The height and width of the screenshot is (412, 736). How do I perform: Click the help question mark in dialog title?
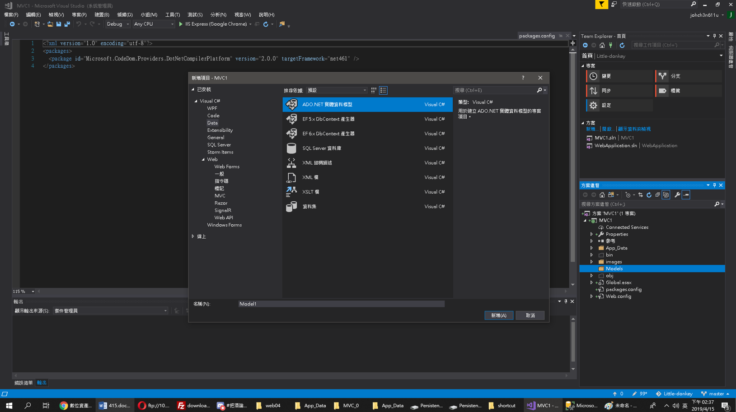point(523,78)
